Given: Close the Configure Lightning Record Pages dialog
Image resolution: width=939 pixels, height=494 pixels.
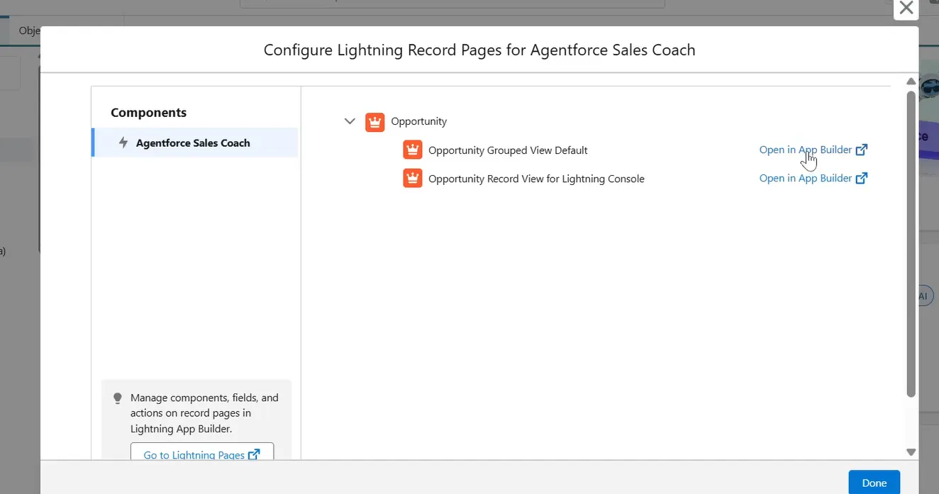Looking at the screenshot, I should click(906, 9).
